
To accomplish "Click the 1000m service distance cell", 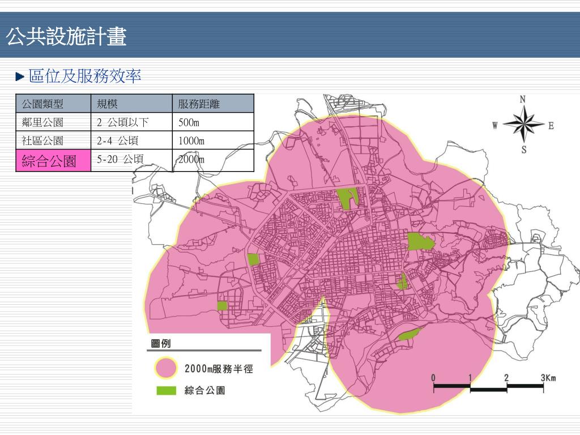I will pos(213,140).
